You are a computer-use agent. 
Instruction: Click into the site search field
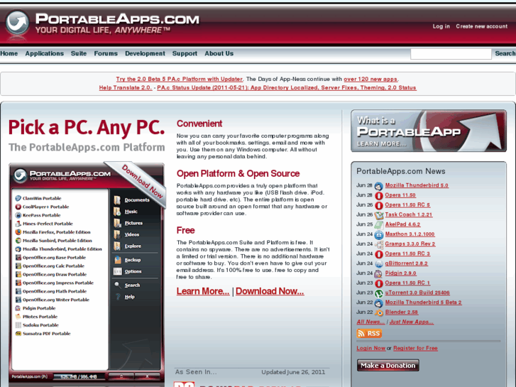[x=451, y=54]
